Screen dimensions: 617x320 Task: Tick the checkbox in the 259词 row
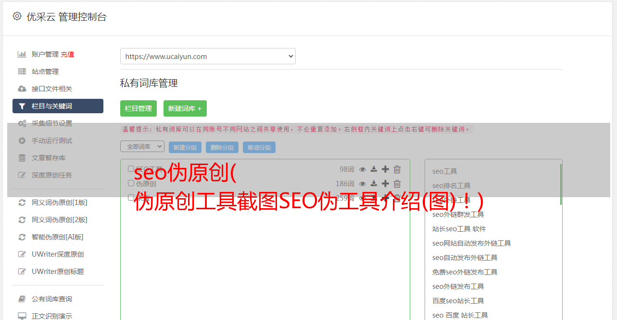[131, 197]
